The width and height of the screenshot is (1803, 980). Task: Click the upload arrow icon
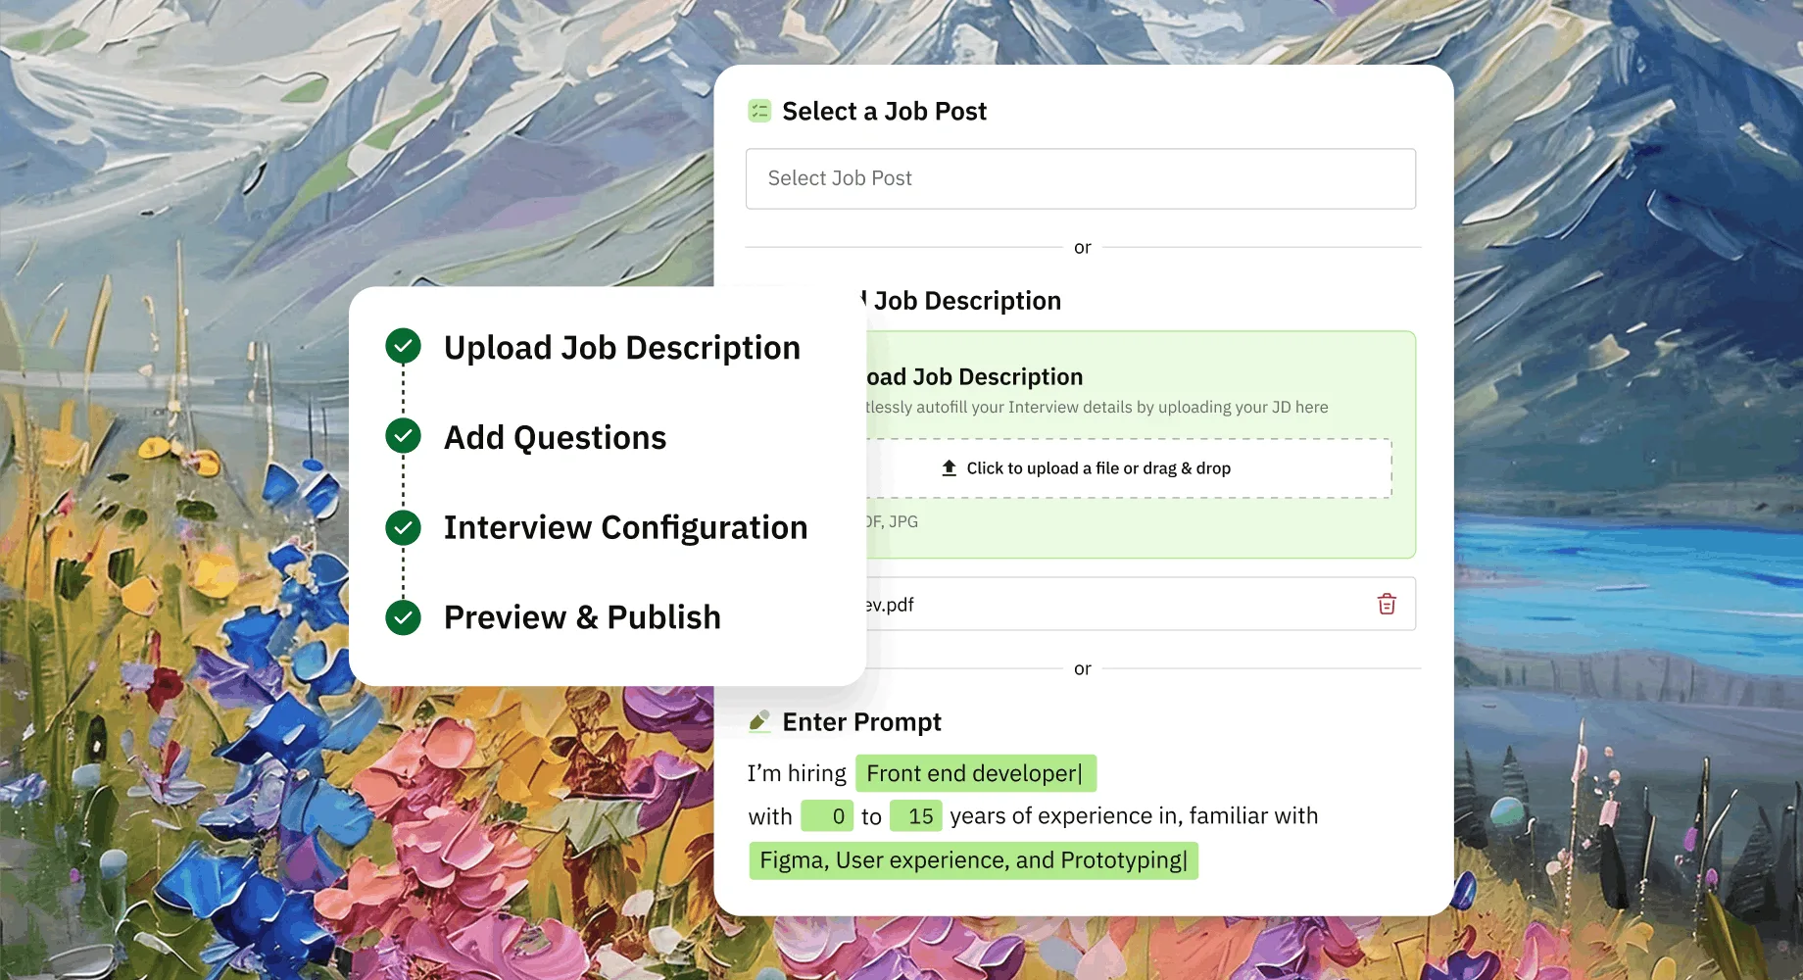coord(949,468)
